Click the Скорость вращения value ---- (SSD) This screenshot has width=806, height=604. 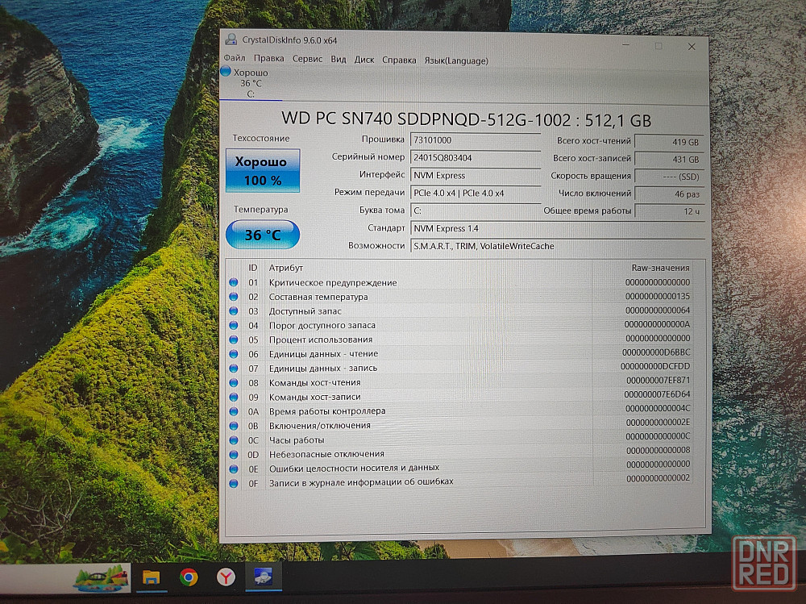pos(668,177)
